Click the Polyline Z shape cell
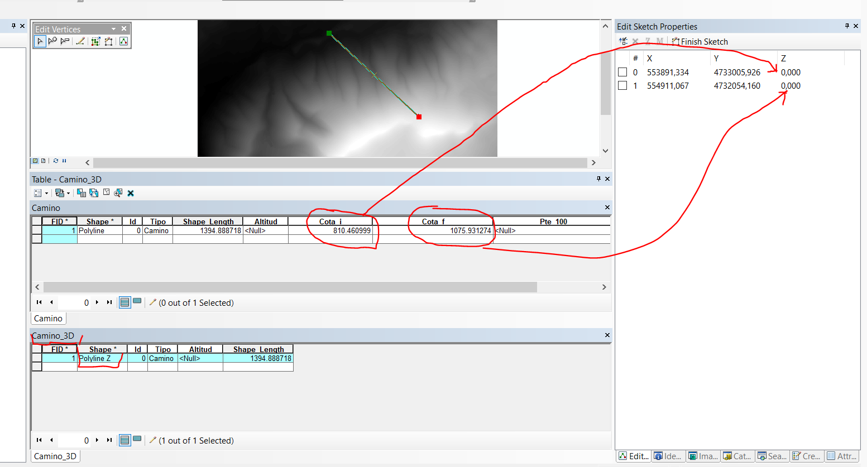The image size is (867, 467). coord(102,358)
